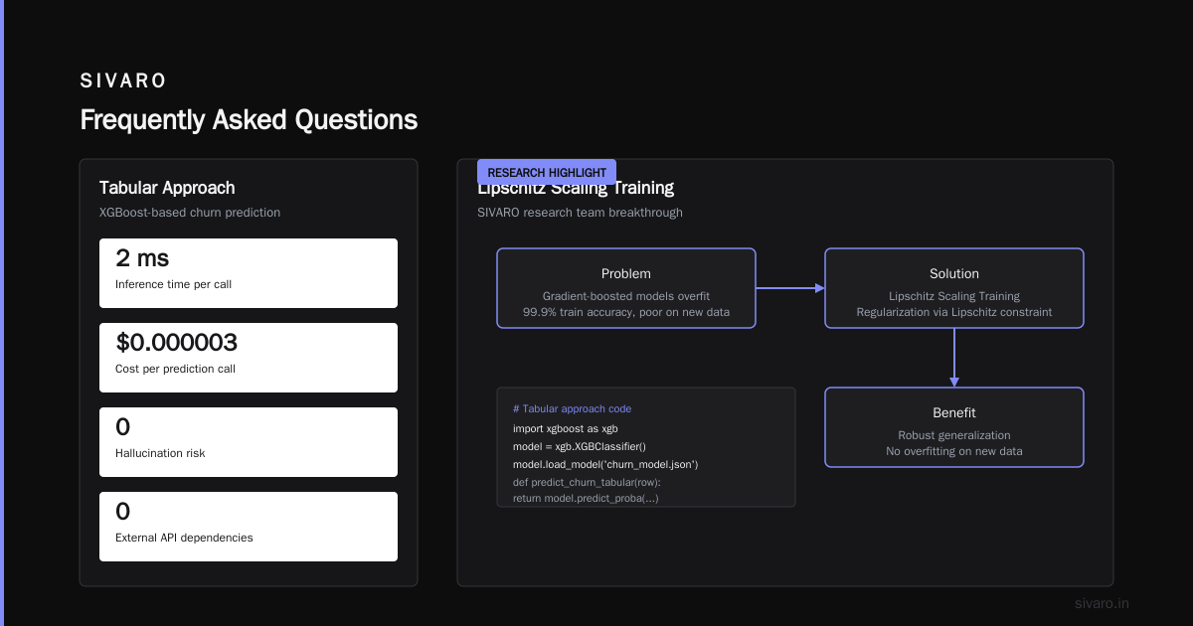Click the def predict_churn_tabular(row) line
Screen dimensions: 1193x626
click(x=587, y=482)
